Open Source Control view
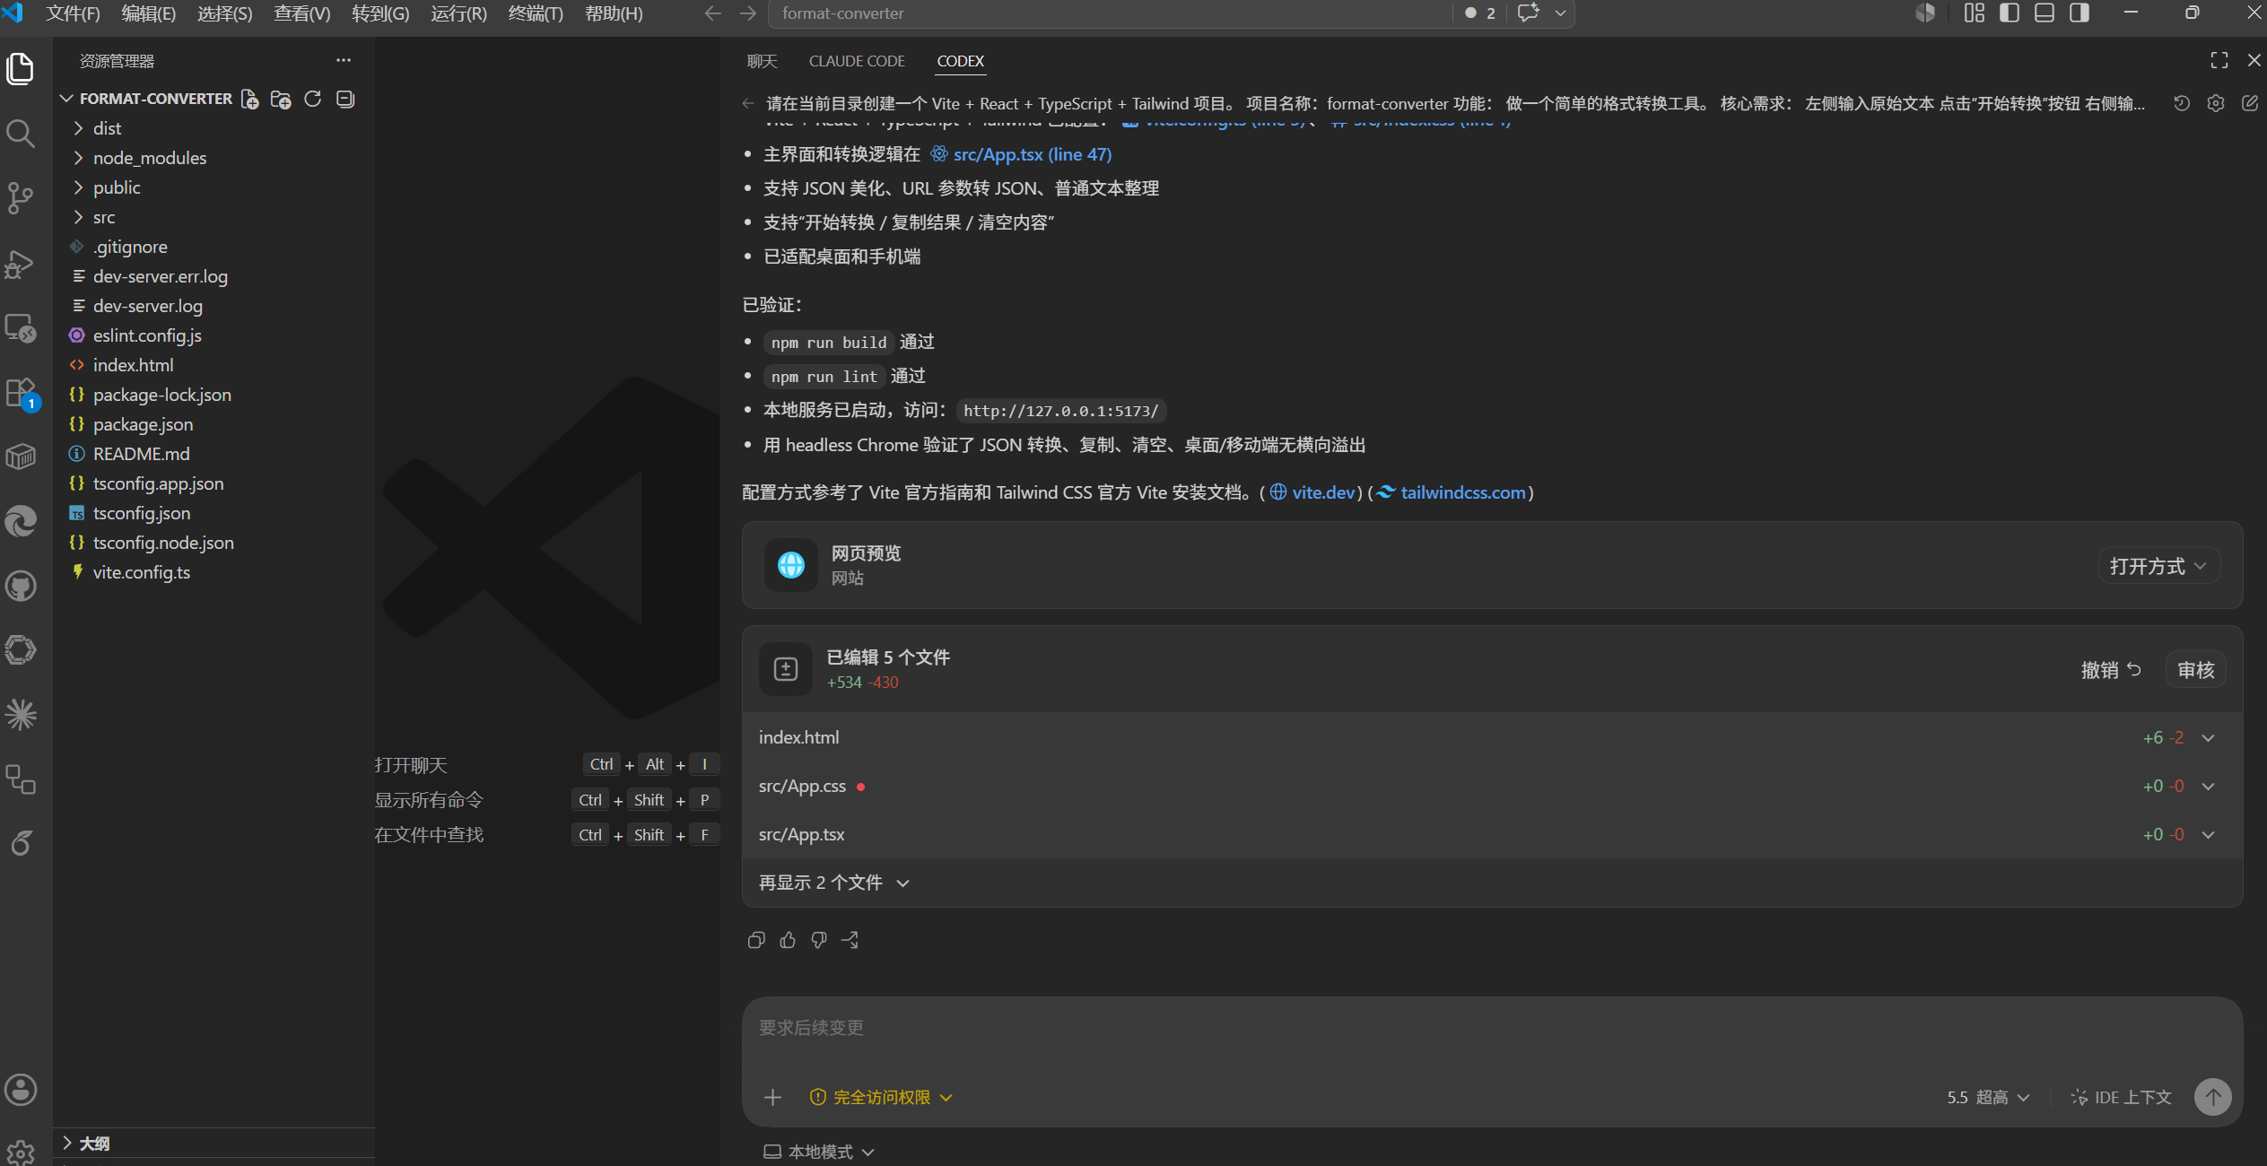The image size is (2267, 1166). [21, 198]
